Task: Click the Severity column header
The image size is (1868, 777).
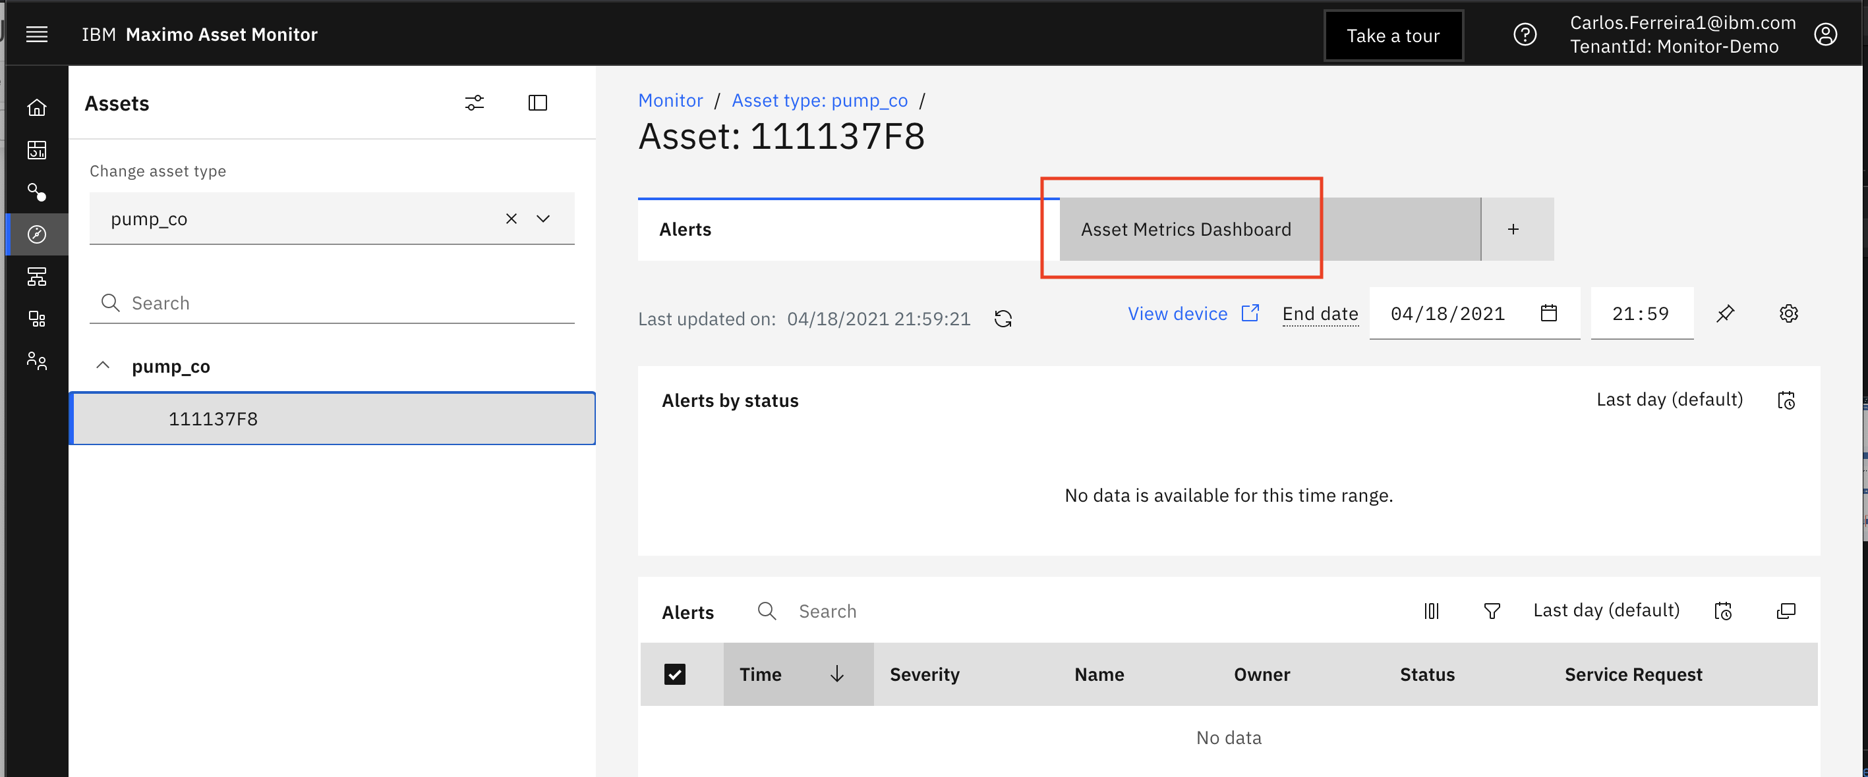Action: click(924, 674)
